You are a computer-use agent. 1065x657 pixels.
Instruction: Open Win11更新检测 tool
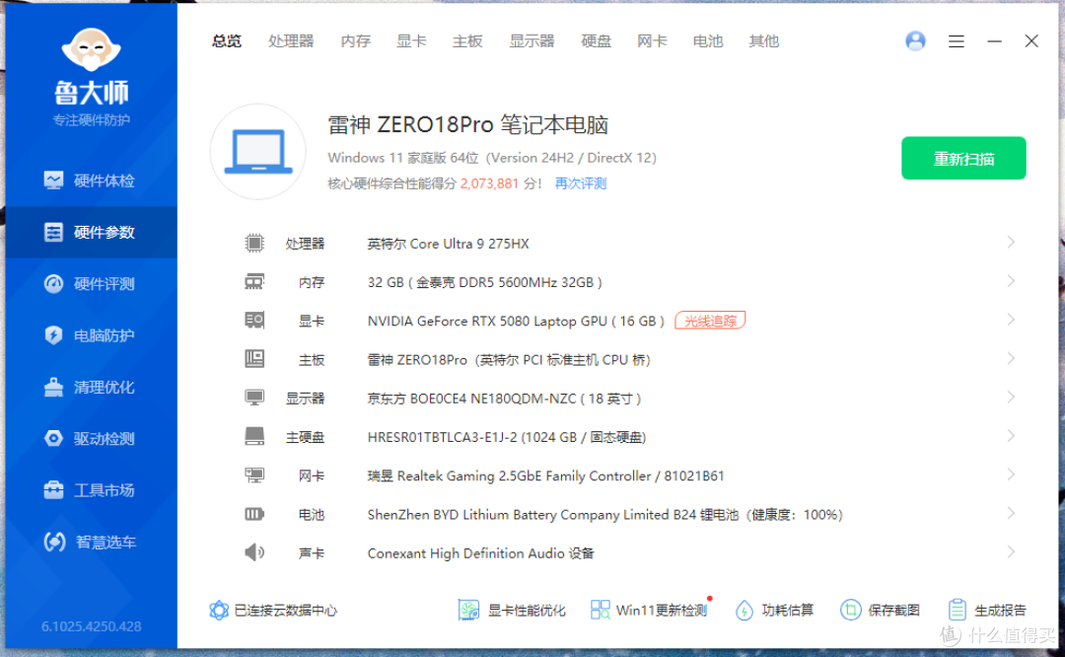click(649, 610)
